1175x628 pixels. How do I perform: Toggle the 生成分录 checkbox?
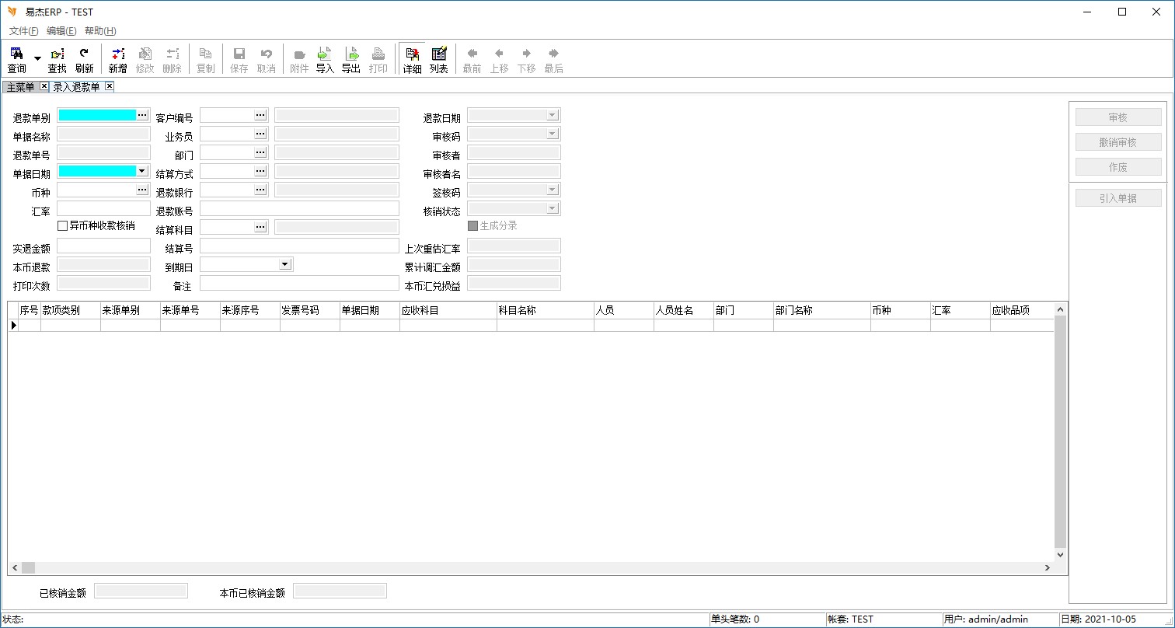[472, 226]
